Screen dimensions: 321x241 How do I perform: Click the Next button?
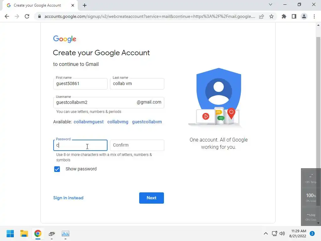pyautogui.click(x=151, y=198)
